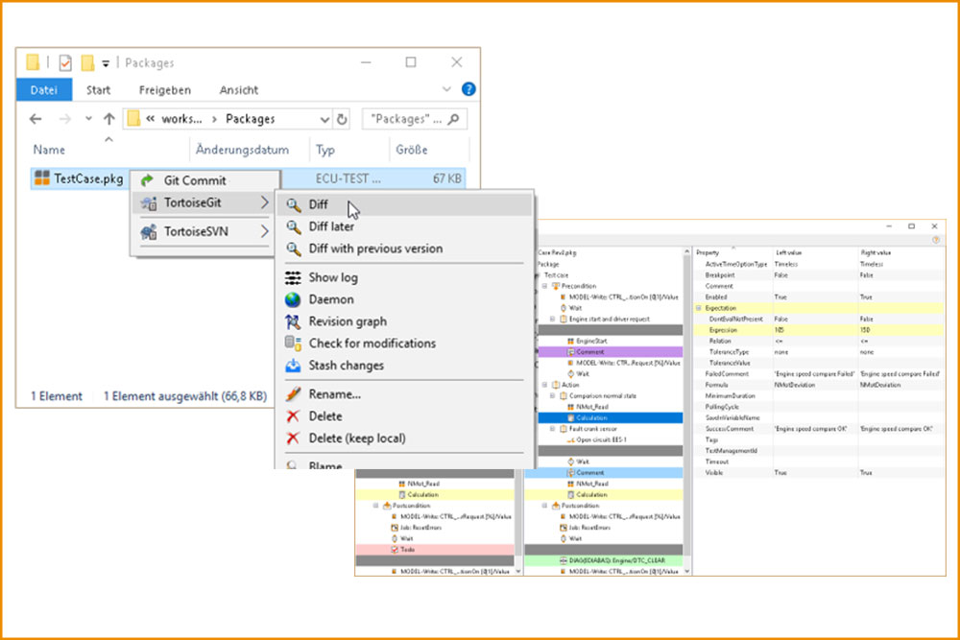
Task: Collapse the Expectation property group
Action: 698,308
